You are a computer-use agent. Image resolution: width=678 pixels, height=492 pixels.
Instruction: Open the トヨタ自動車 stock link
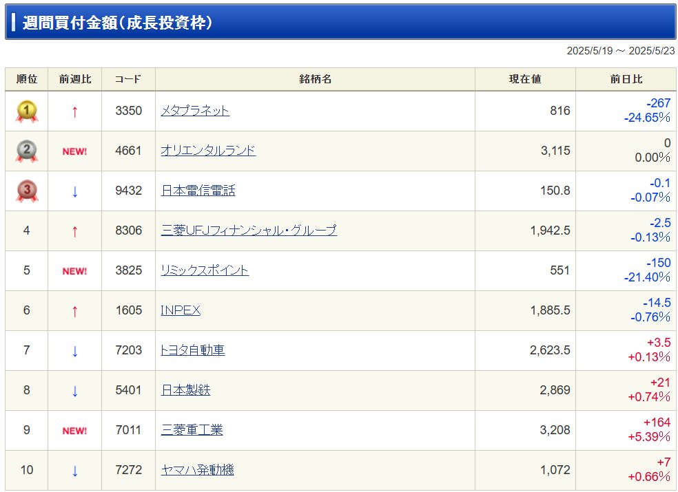point(192,350)
